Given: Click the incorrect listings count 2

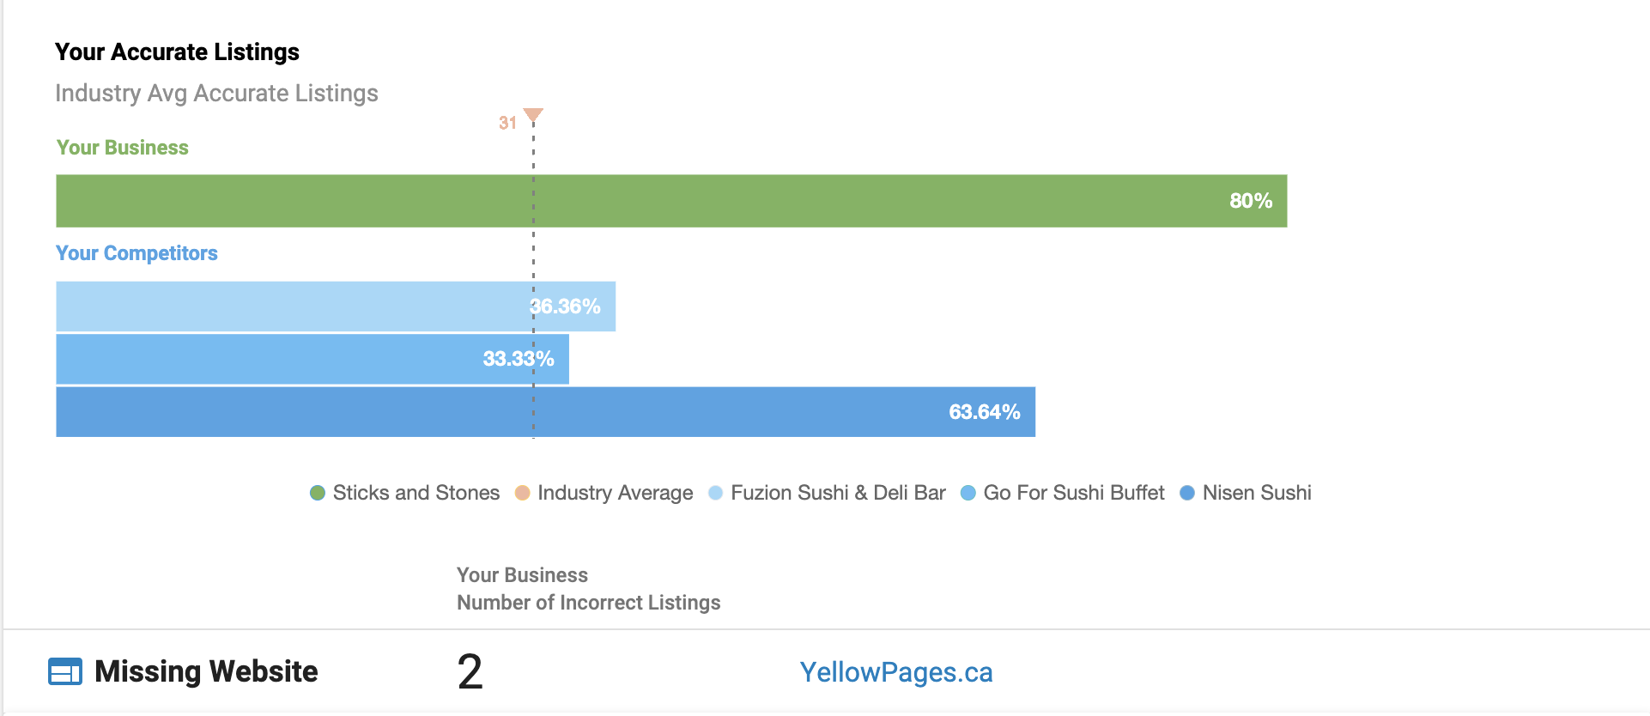Looking at the screenshot, I should pos(470,671).
